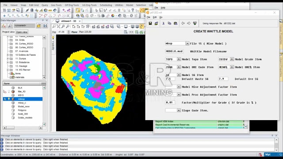Switch to the Open view tab
Viewport: 283px width, 159px height.
[22, 32]
